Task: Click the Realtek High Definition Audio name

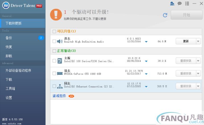Action: (84, 42)
